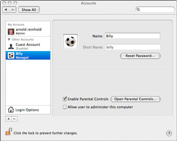Click the Login Options house icon

pos(11,110)
